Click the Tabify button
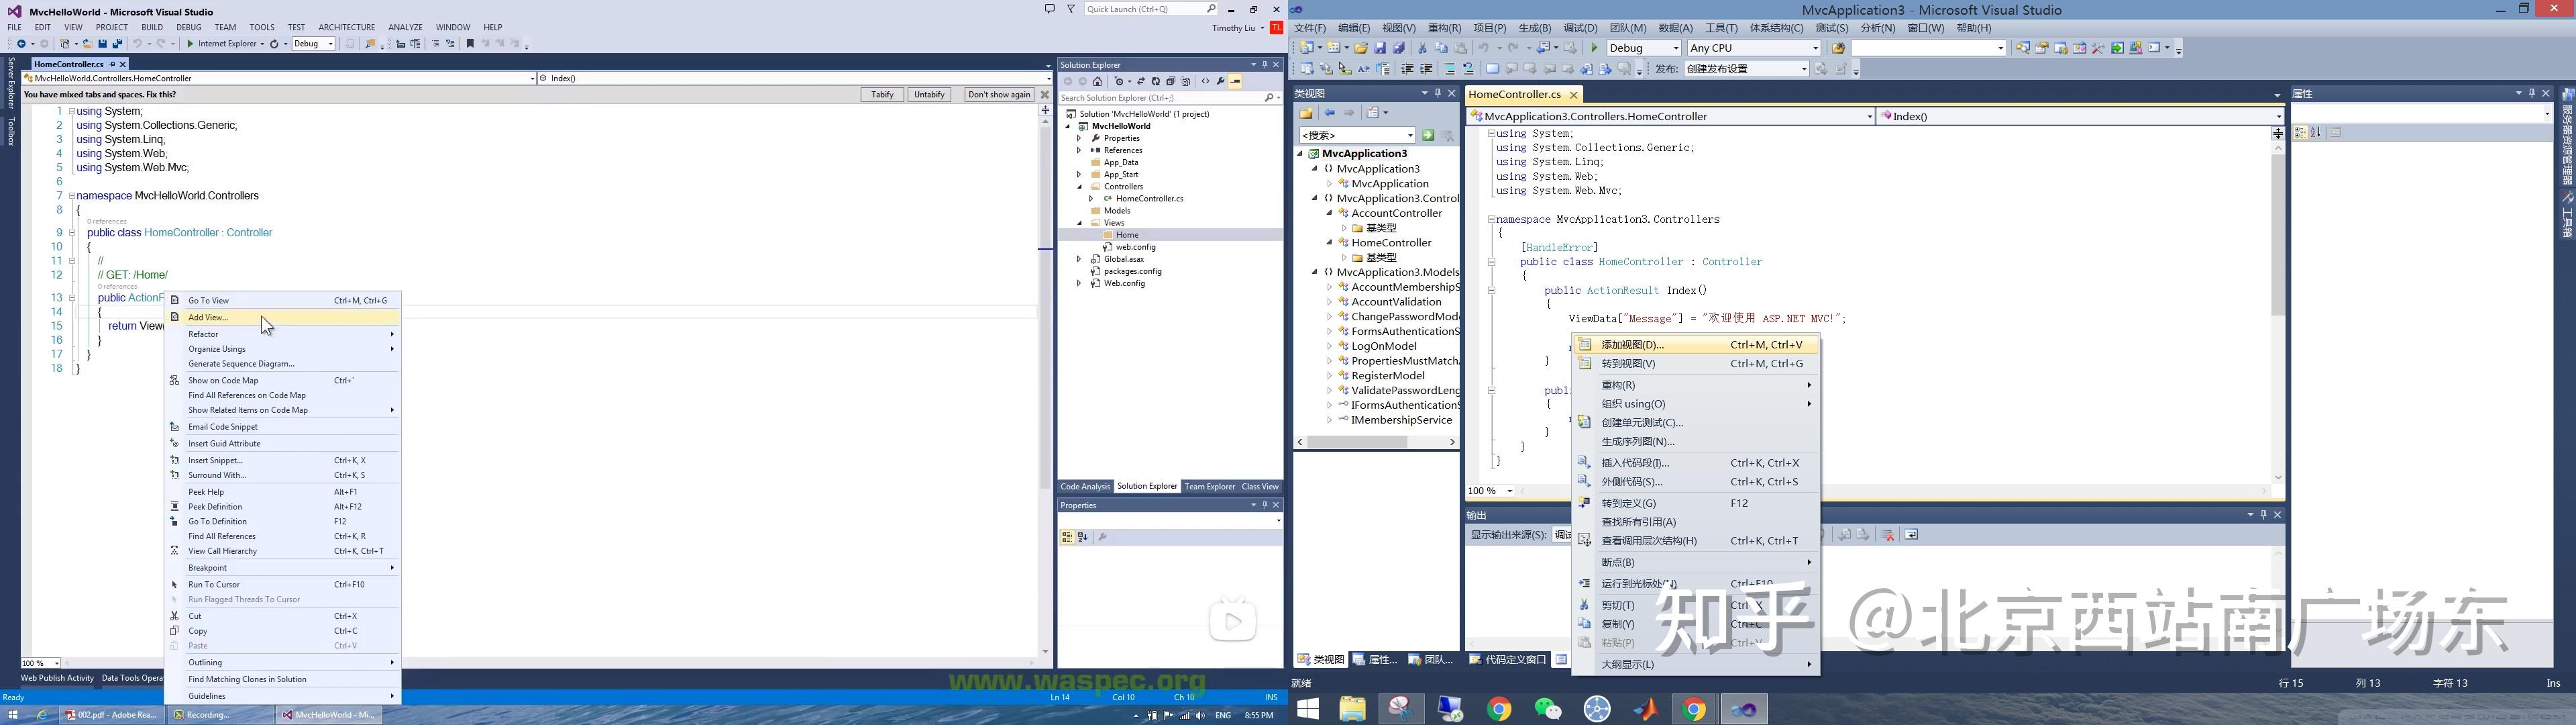This screenshot has height=725, width=2576. pyautogui.click(x=881, y=94)
